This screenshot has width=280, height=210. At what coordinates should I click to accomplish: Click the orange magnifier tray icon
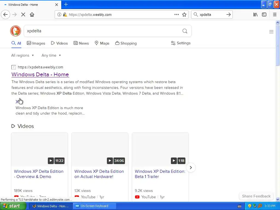[x=260, y=206]
